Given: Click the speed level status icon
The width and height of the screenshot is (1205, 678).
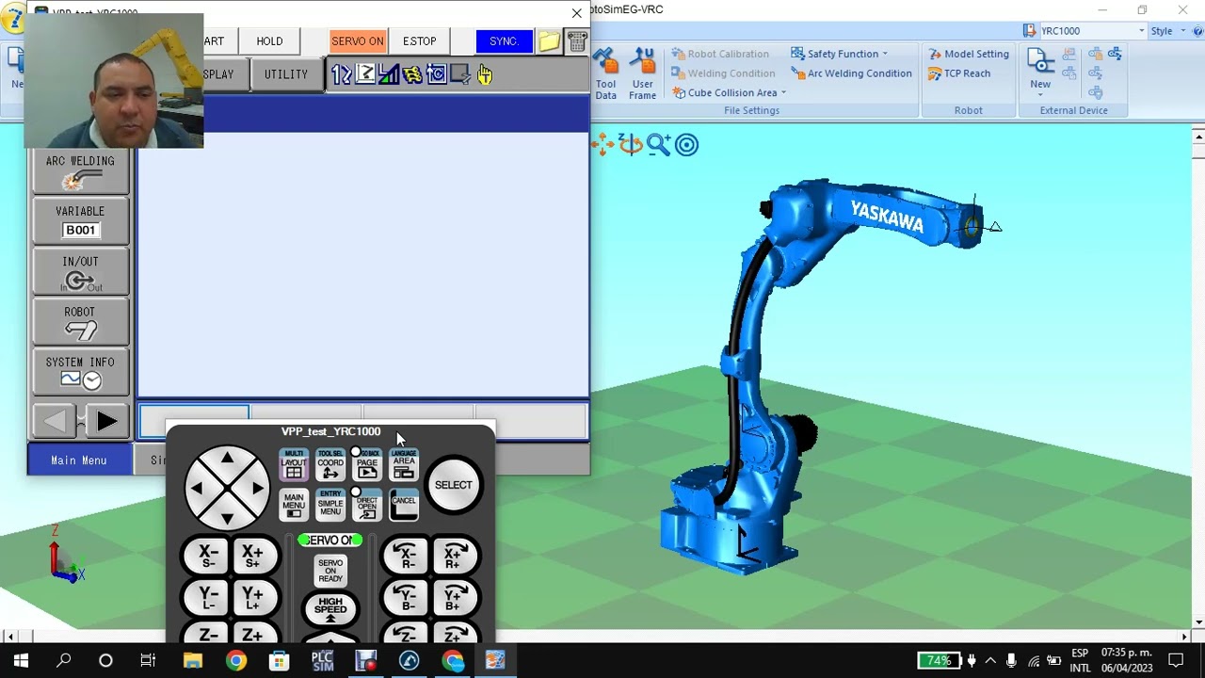Looking at the screenshot, I should [389, 74].
